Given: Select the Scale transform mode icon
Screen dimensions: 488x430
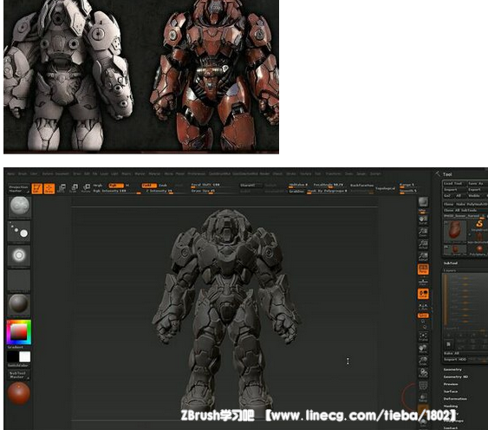Looking at the screenshot, I should coord(74,188).
